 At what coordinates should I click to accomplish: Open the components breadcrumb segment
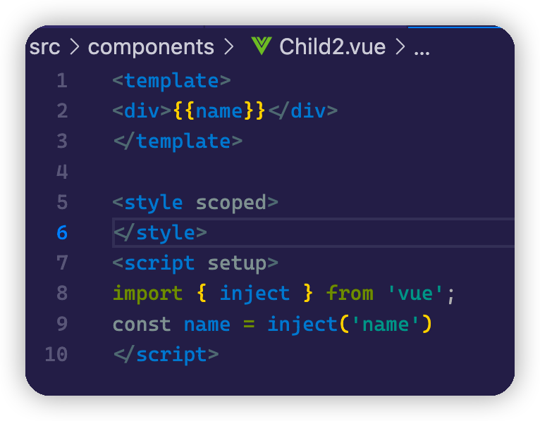tap(151, 47)
